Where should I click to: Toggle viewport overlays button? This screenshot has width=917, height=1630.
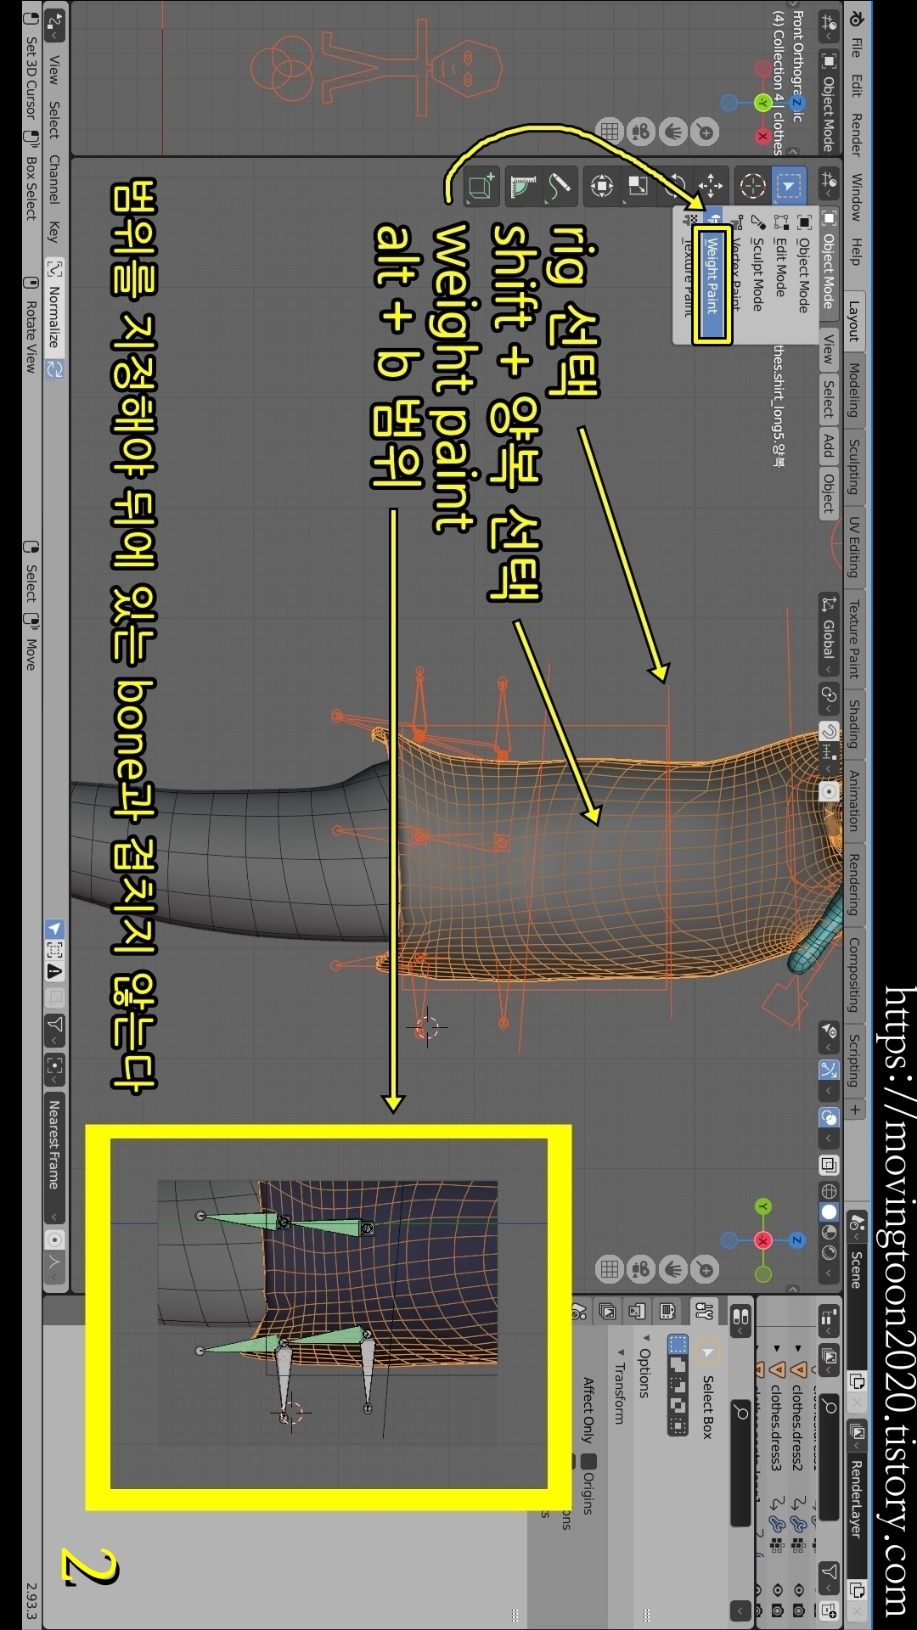(x=829, y=1117)
